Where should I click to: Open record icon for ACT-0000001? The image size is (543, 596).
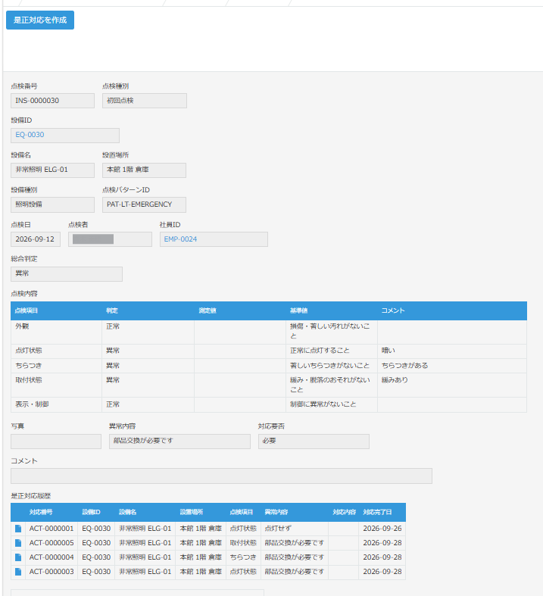(18, 529)
